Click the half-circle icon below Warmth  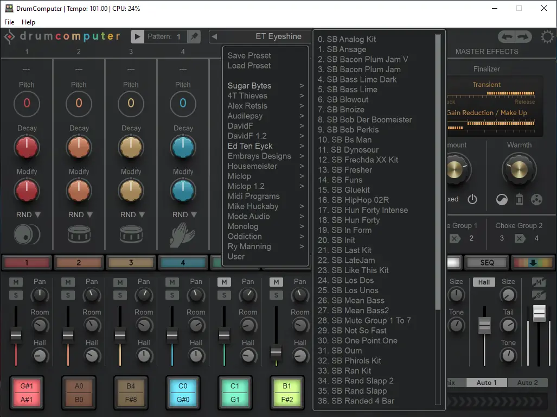click(x=502, y=200)
